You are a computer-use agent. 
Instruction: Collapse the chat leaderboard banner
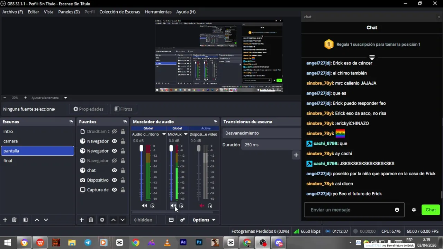372,57
